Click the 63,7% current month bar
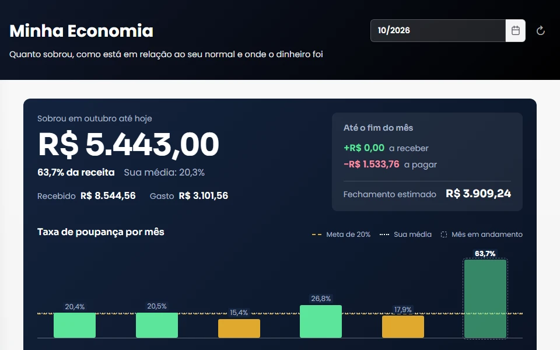This screenshot has height=350, width=560. point(485,299)
